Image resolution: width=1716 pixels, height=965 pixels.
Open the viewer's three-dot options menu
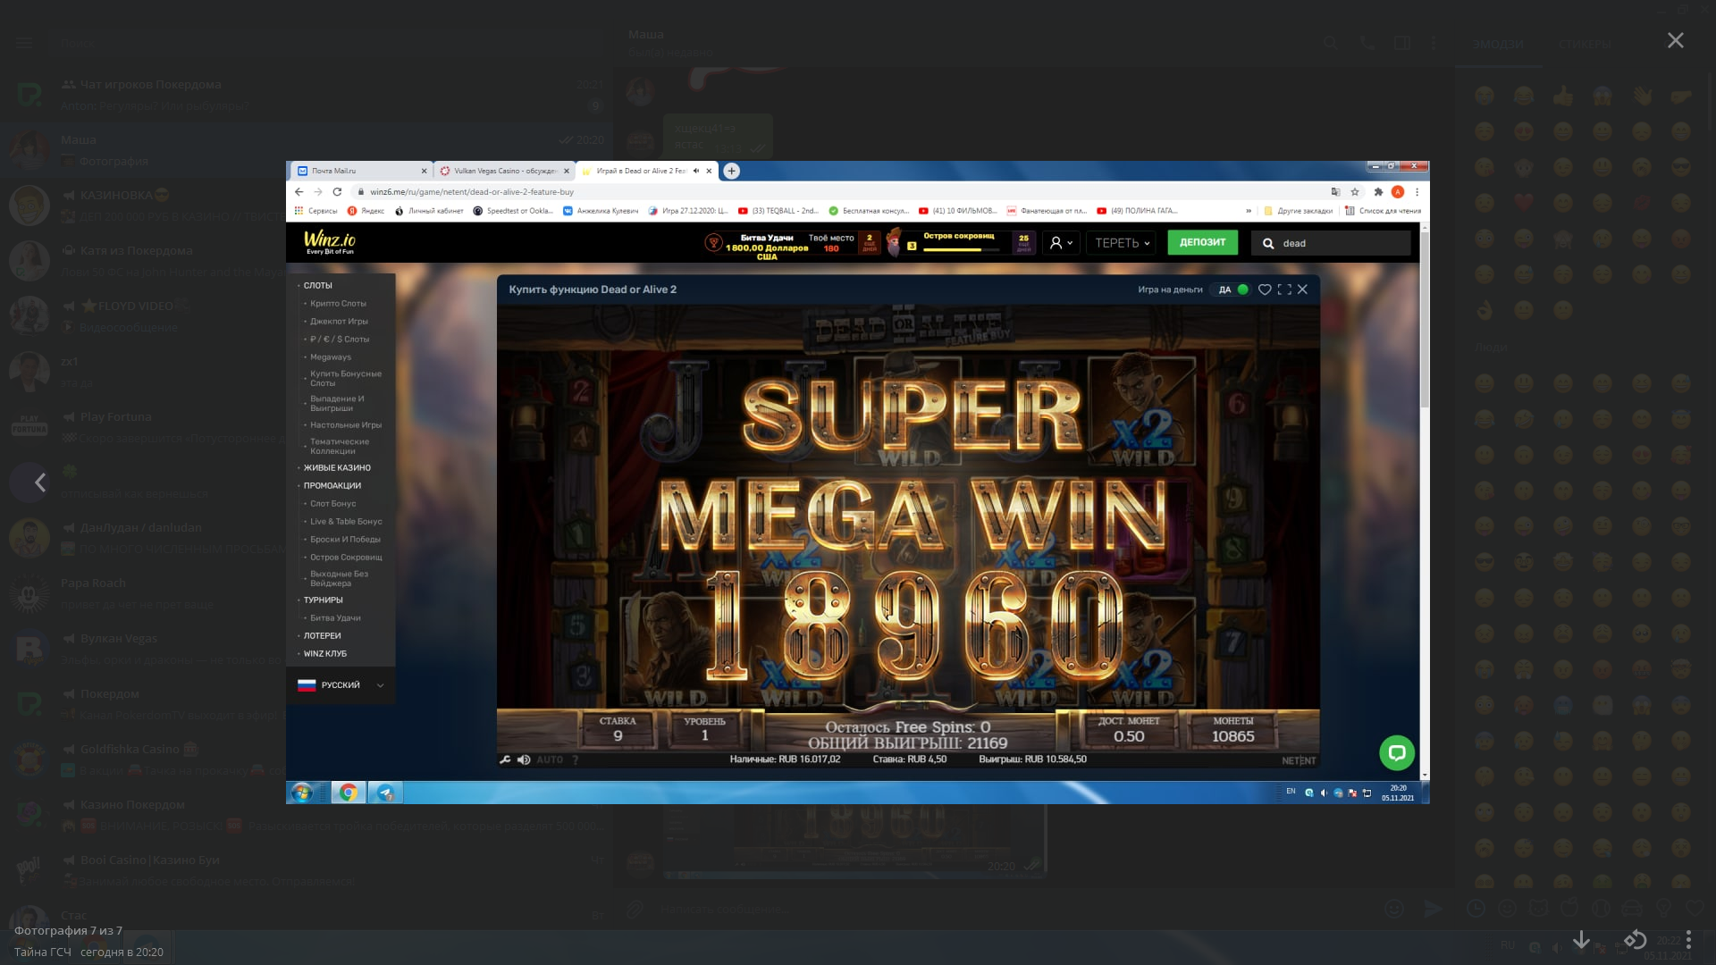[x=1688, y=940]
